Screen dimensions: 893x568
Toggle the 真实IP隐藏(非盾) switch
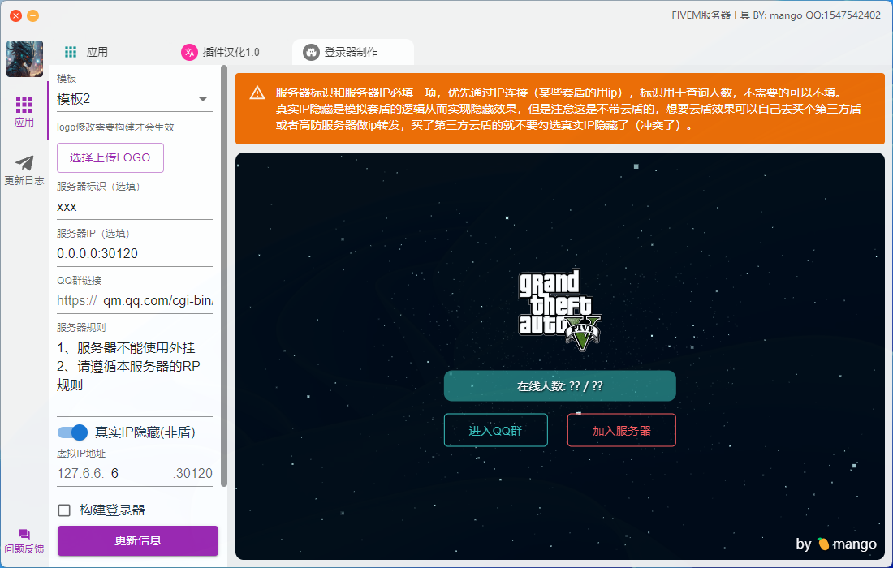tap(72, 432)
